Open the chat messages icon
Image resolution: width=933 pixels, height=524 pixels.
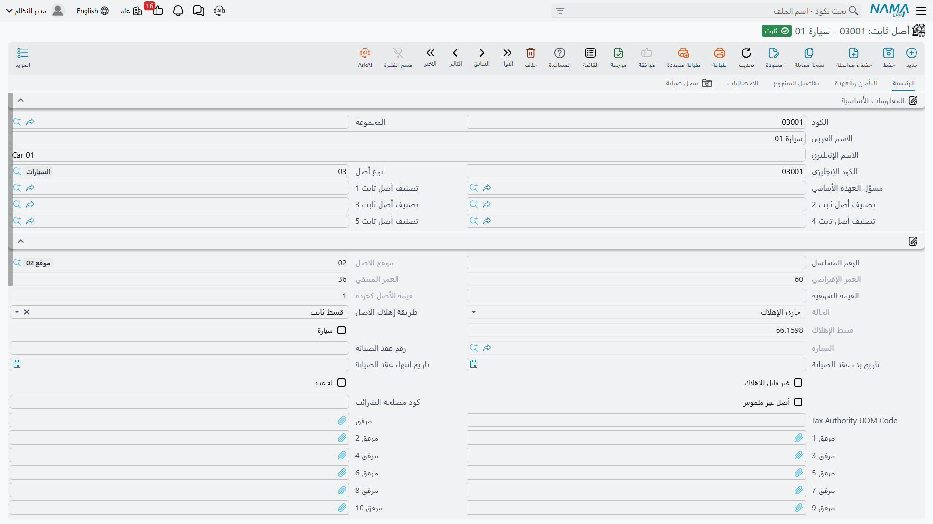tap(199, 11)
